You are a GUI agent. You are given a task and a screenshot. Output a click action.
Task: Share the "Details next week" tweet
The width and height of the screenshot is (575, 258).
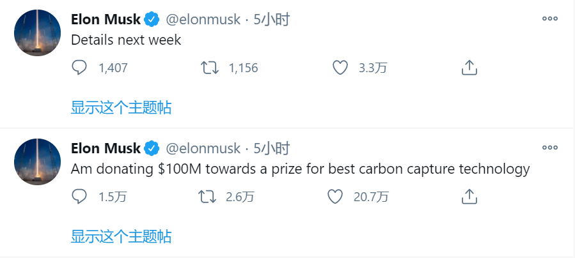pyautogui.click(x=469, y=67)
